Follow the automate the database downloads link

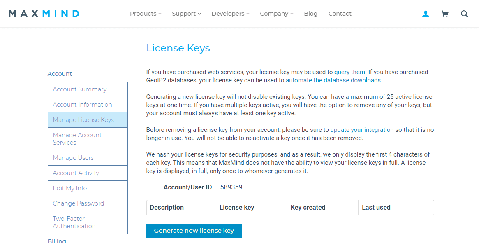pos(333,80)
